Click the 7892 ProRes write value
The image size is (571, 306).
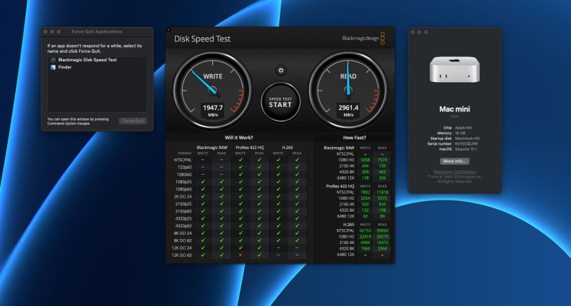365,192
